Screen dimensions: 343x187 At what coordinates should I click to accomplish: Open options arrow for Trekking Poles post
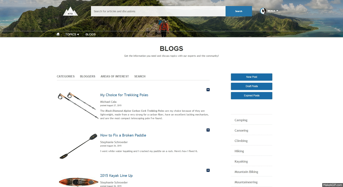click(208, 90)
